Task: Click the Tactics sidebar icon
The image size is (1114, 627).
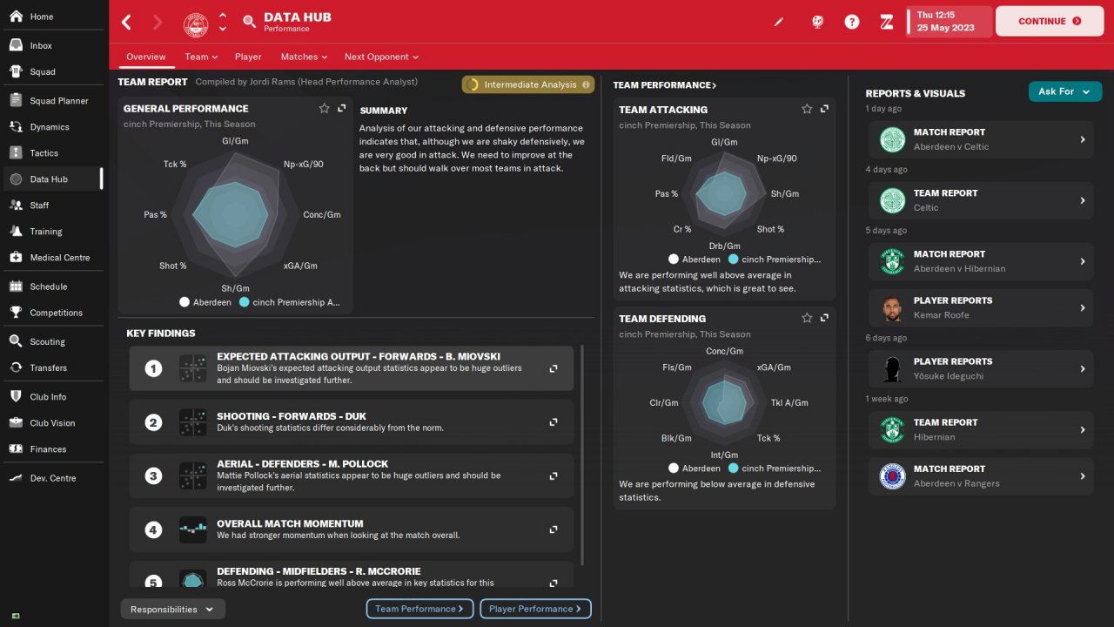Action: (x=16, y=152)
